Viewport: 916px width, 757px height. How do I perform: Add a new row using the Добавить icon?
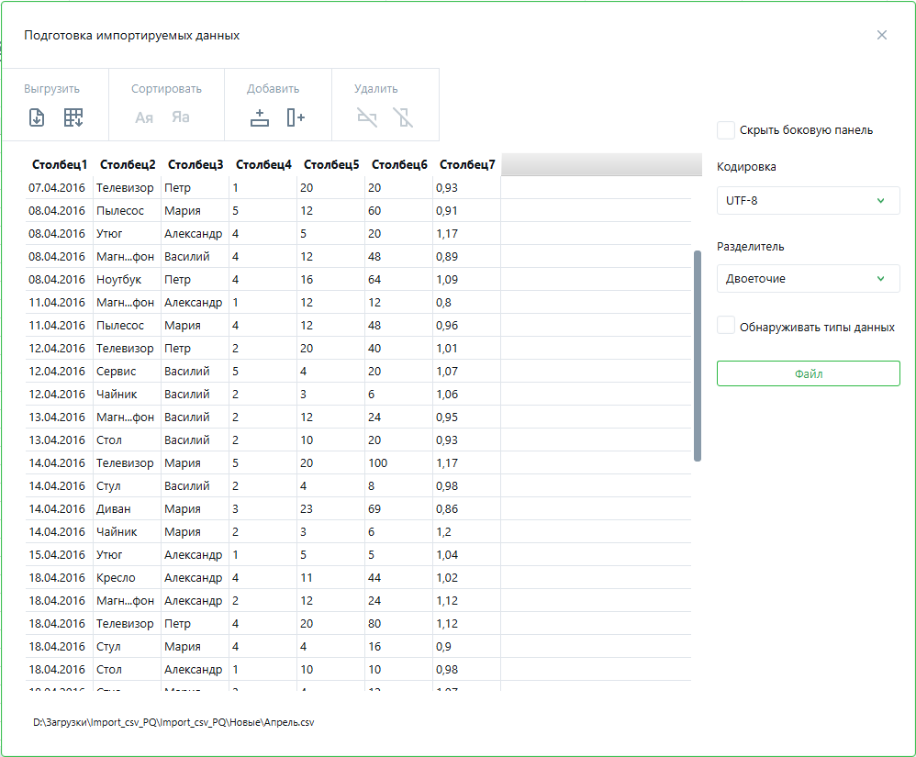click(x=260, y=117)
